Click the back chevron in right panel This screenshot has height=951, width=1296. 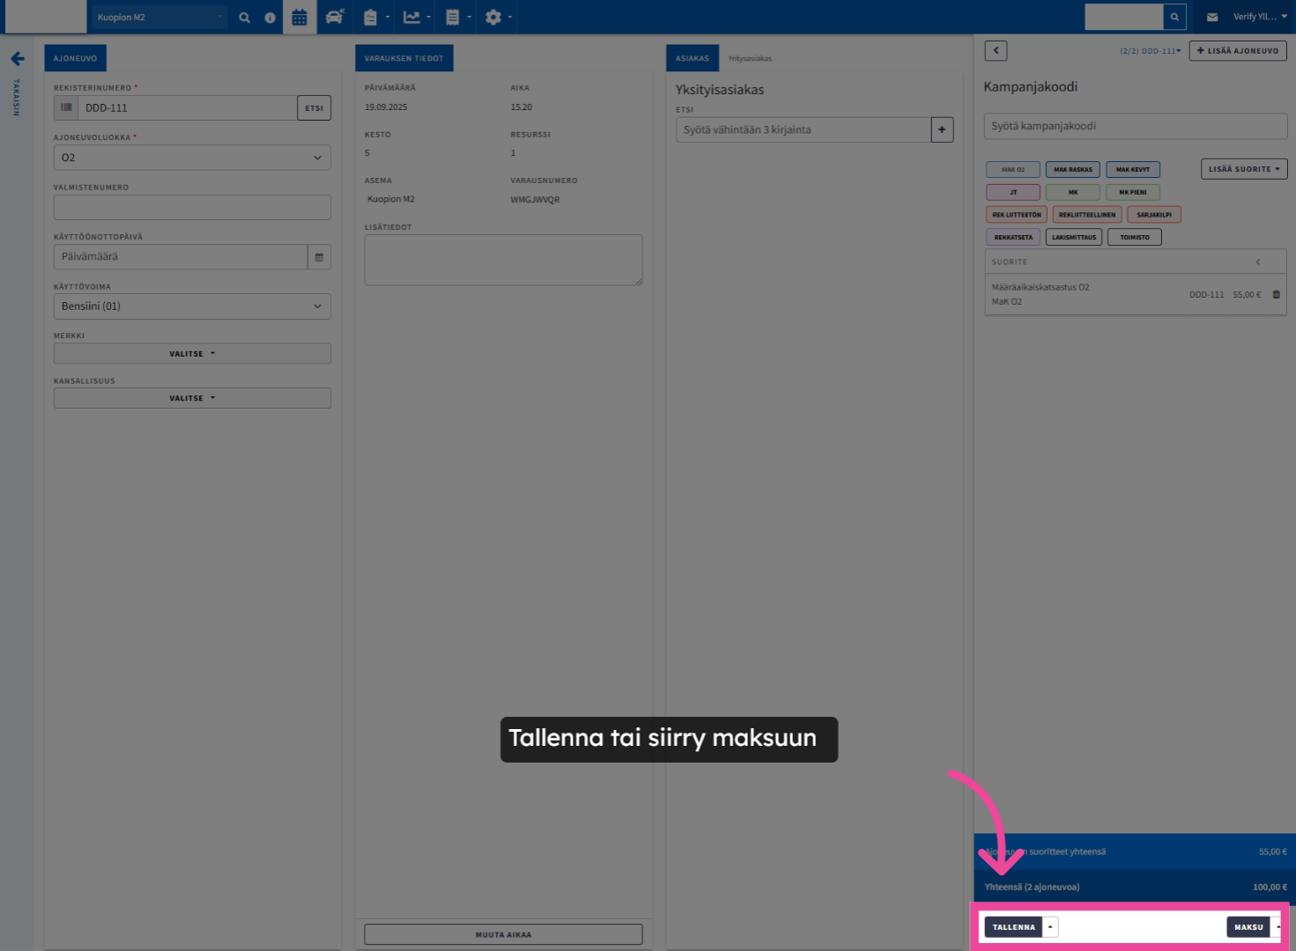pyautogui.click(x=996, y=50)
